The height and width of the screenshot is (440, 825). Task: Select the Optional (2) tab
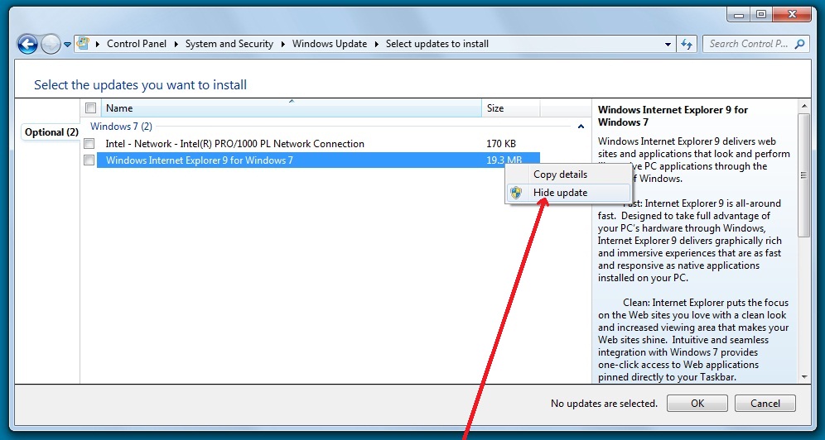coord(51,132)
